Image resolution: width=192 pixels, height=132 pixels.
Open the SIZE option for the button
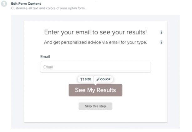[x=86, y=79]
